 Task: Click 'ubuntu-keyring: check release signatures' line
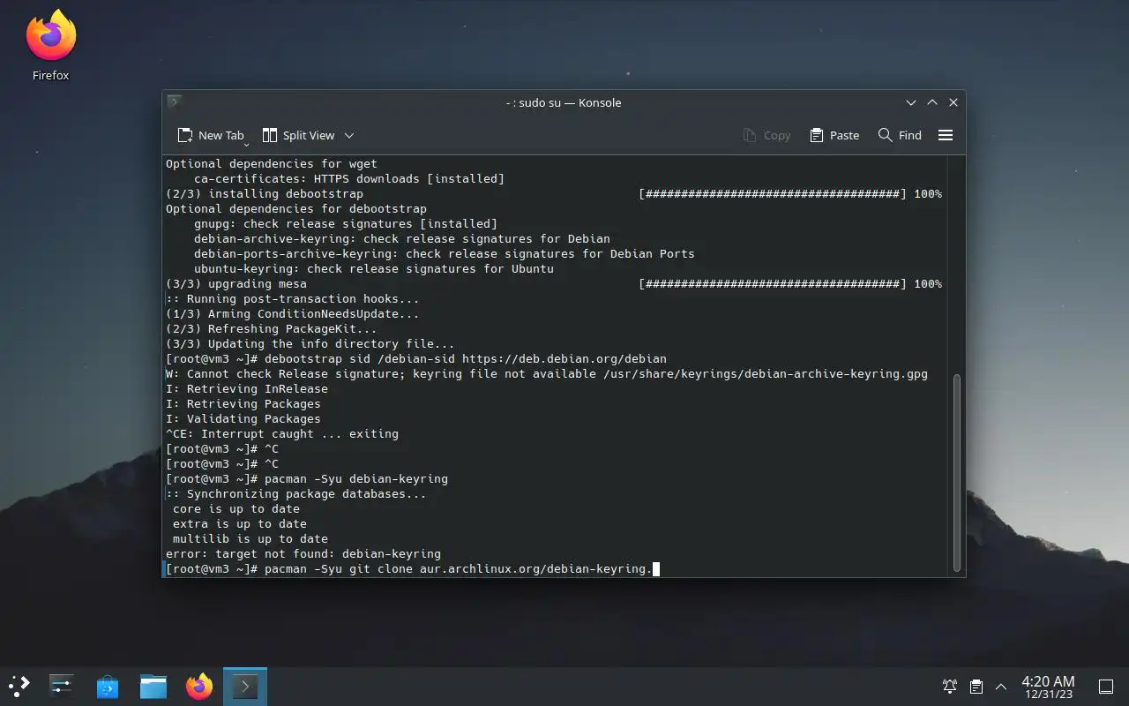[374, 268]
